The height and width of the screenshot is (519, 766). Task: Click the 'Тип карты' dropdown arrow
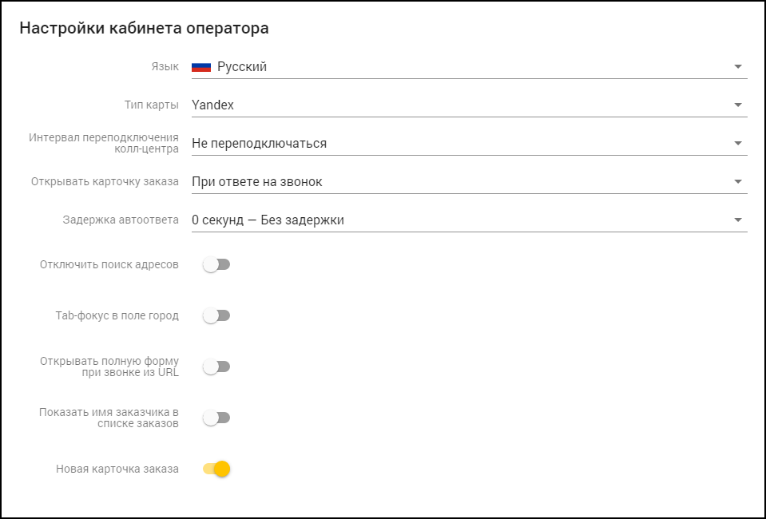pyautogui.click(x=738, y=105)
